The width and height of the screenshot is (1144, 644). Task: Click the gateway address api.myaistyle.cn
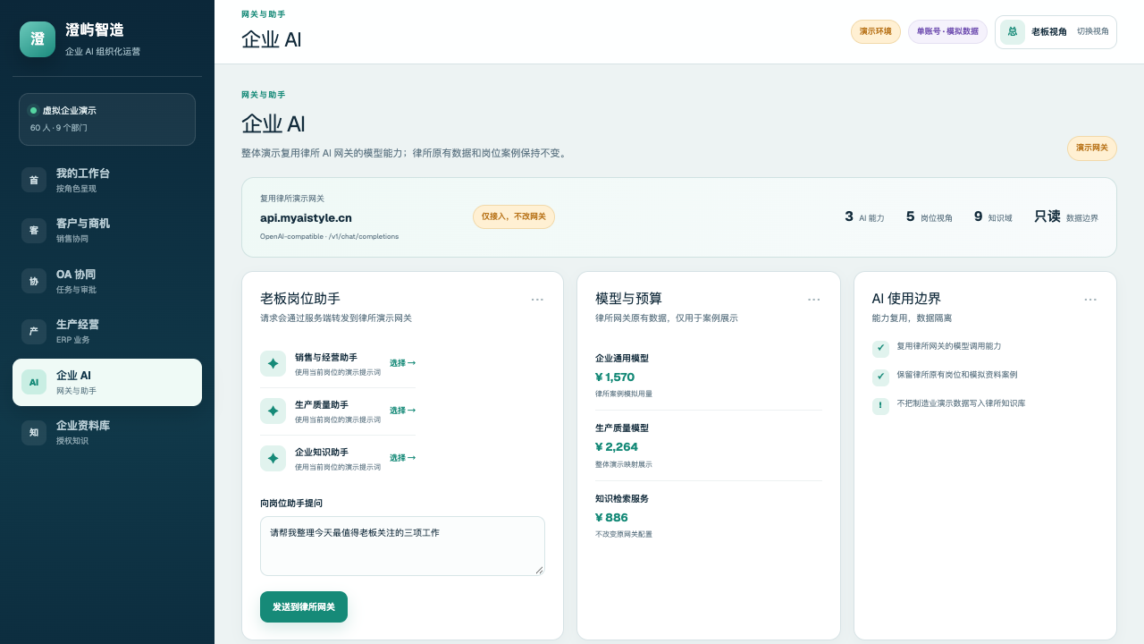[x=306, y=217]
